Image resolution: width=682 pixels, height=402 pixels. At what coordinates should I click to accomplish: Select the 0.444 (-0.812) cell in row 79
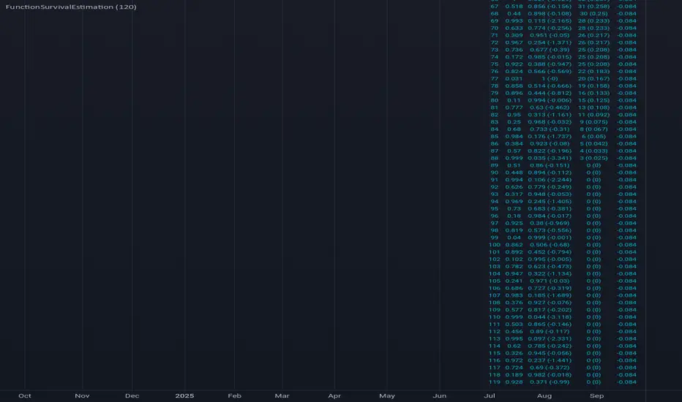(550, 94)
